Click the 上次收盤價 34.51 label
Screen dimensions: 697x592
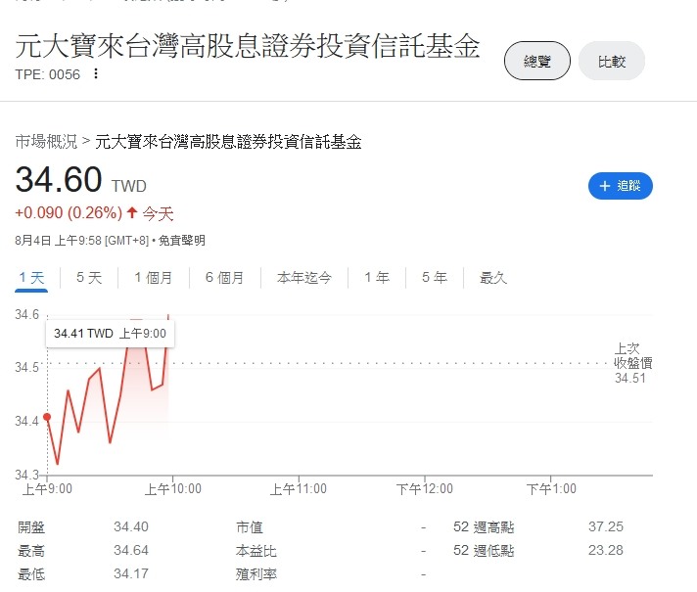(x=632, y=363)
